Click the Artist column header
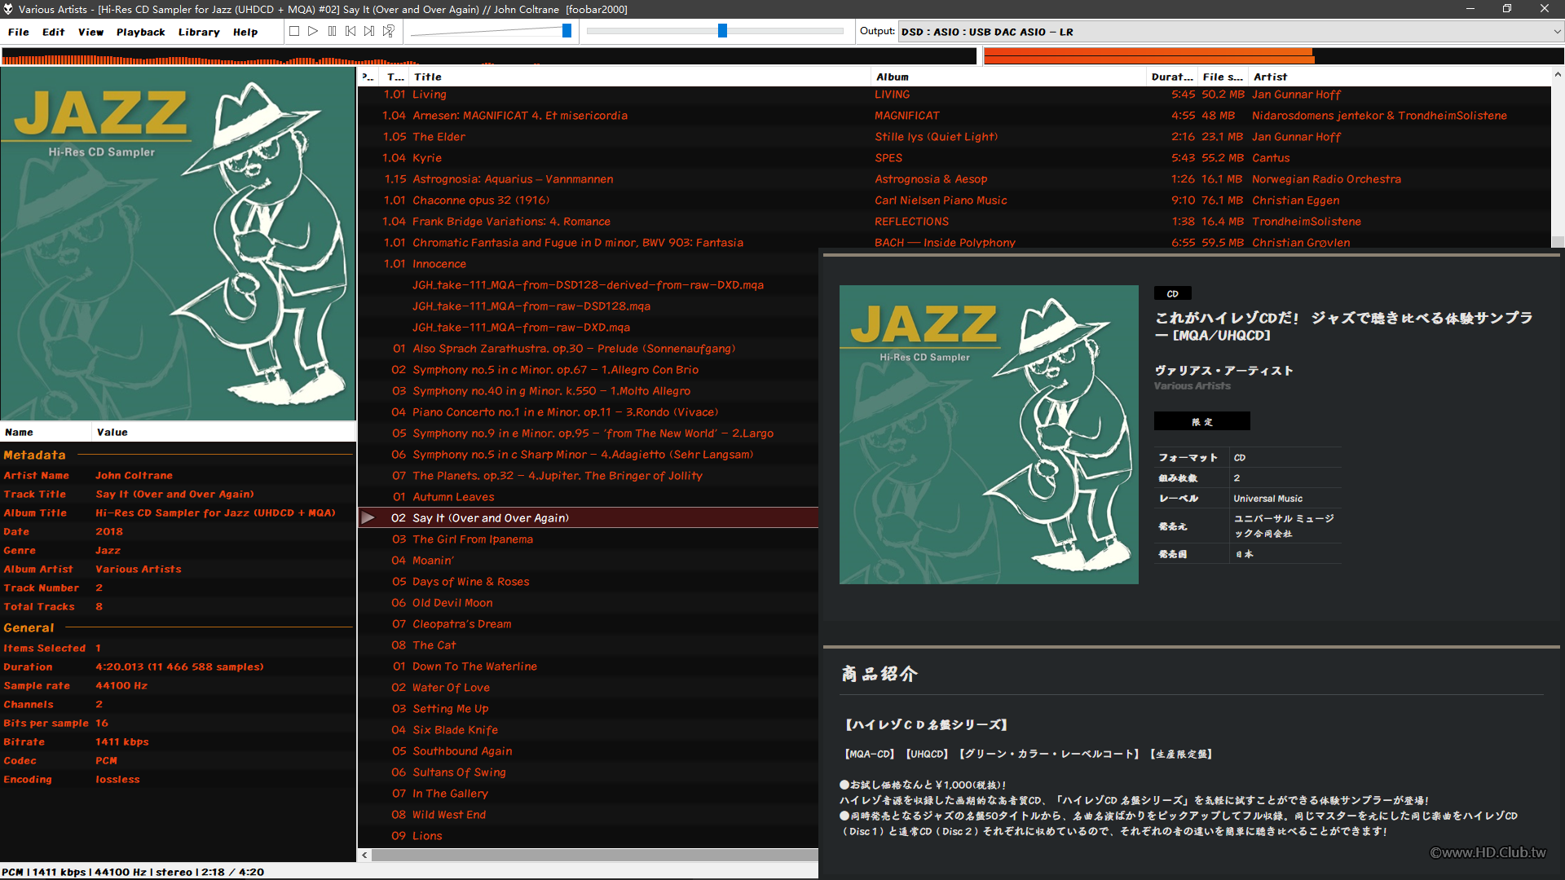Viewport: 1565px width, 880px height. click(x=1270, y=77)
